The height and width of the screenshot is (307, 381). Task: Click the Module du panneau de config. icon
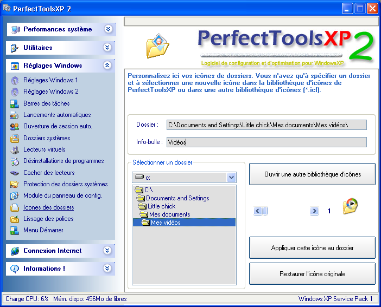click(x=14, y=195)
